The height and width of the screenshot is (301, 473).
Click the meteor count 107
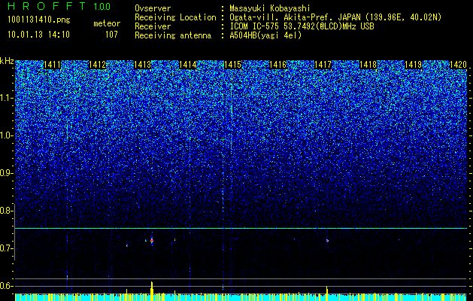pyautogui.click(x=111, y=35)
